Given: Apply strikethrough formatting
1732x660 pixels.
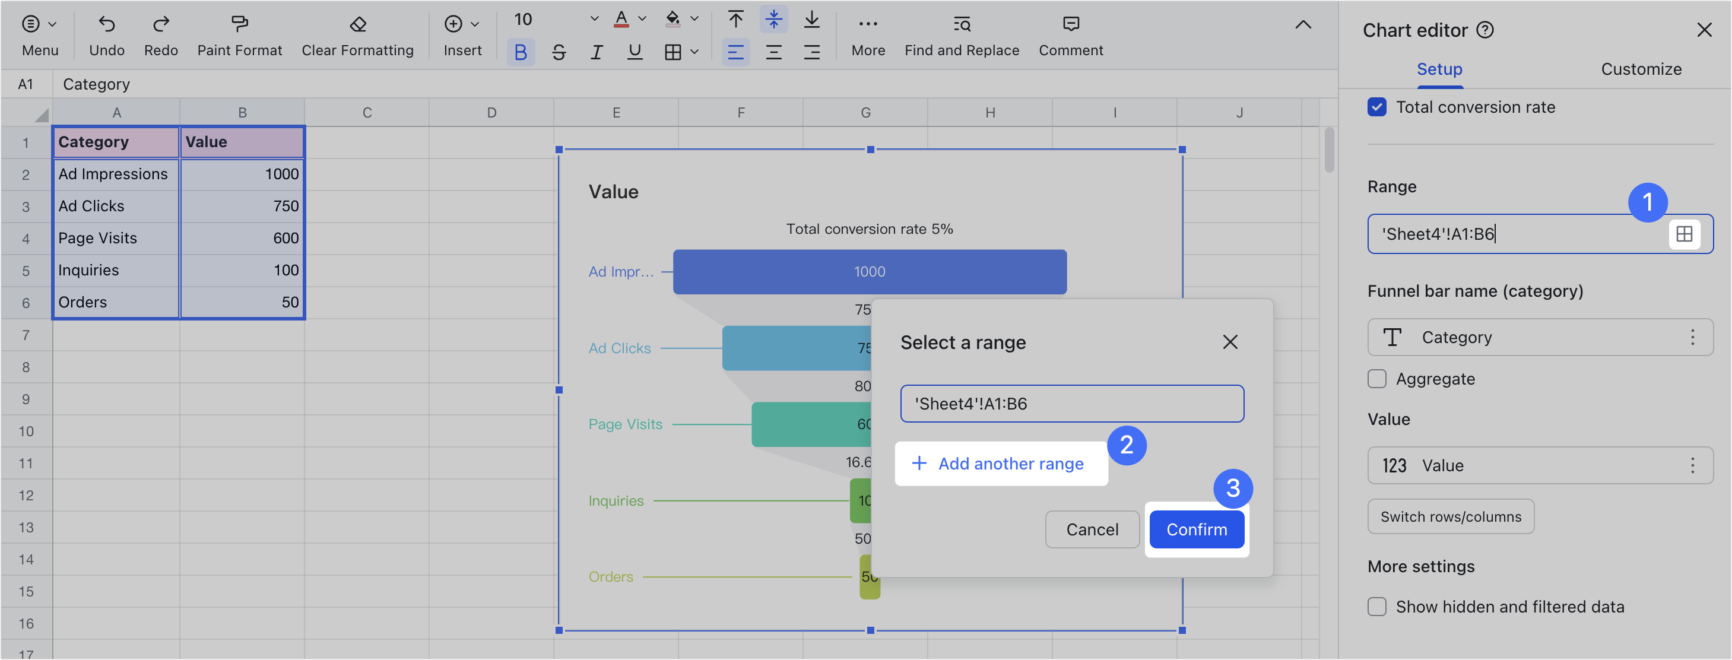Looking at the screenshot, I should tap(559, 51).
